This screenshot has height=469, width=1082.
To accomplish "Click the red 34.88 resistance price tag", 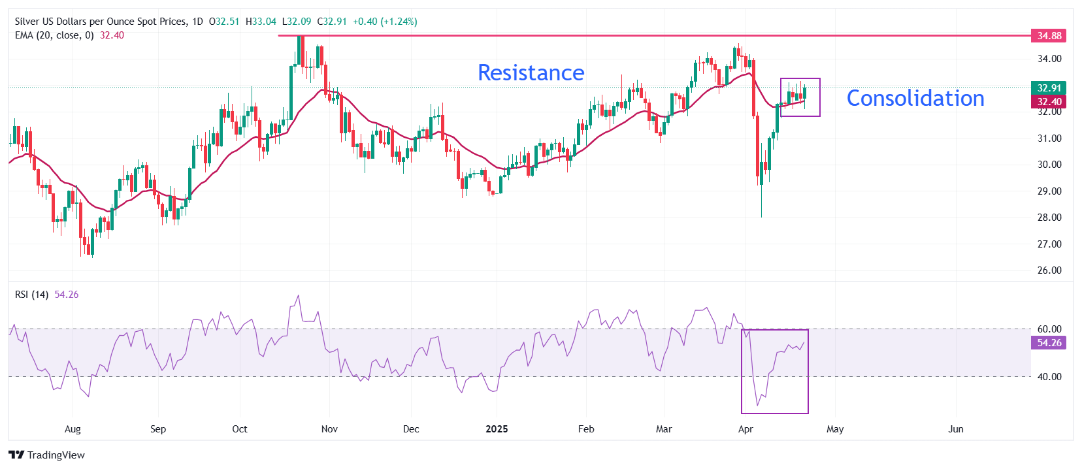I will point(1049,36).
